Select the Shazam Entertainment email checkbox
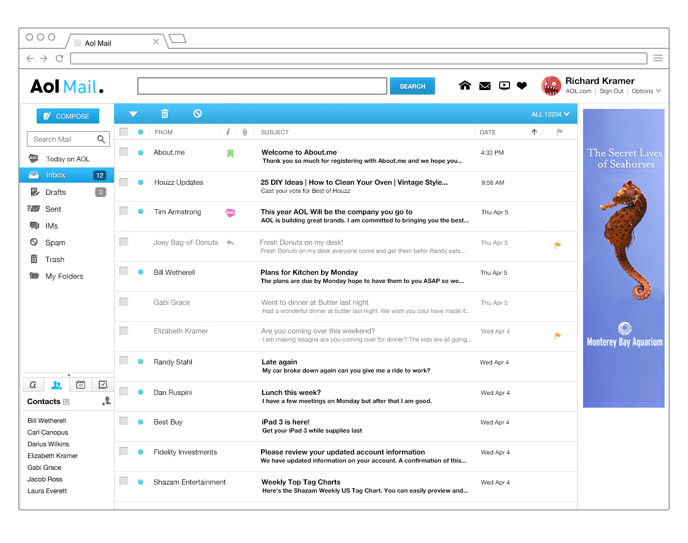 [x=124, y=481]
